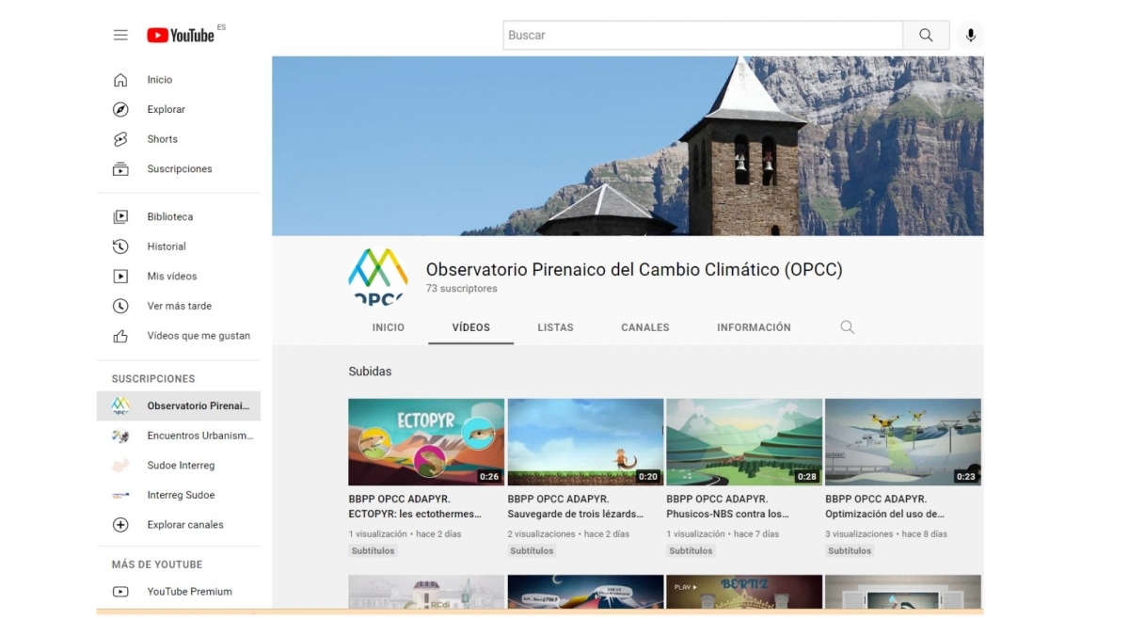Open YouTube Premium link
The width and height of the screenshot is (1129, 635).
(189, 592)
